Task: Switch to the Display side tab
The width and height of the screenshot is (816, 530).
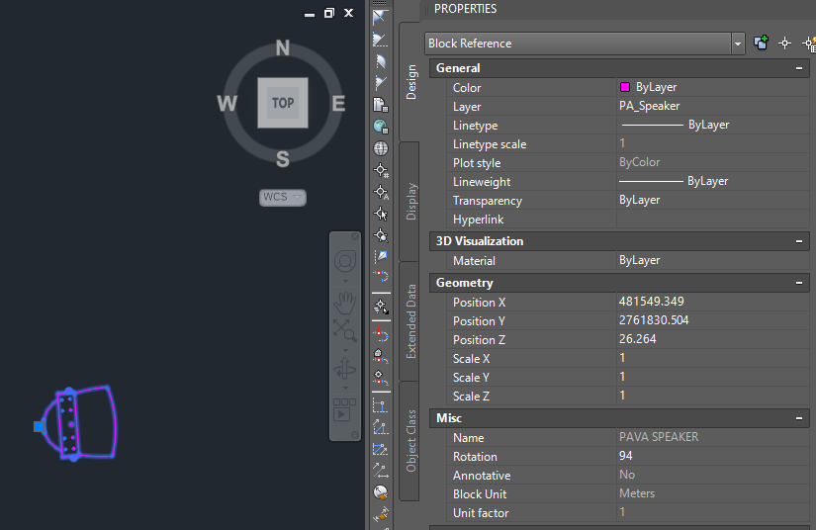Action: pyautogui.click(x=410, y=202)
